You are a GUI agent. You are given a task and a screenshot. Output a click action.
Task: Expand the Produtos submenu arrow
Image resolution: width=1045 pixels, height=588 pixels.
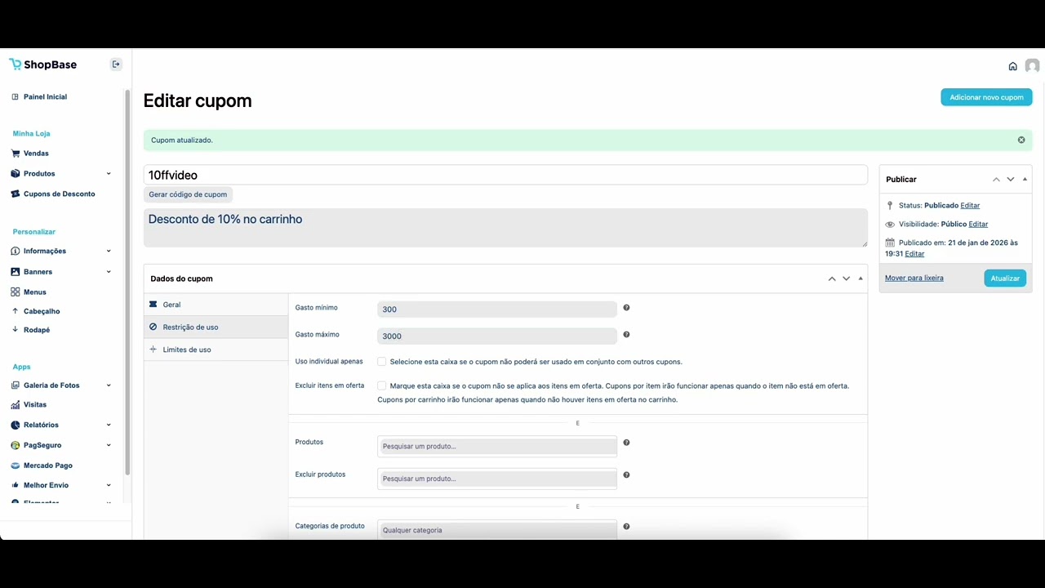coord(109,174)
